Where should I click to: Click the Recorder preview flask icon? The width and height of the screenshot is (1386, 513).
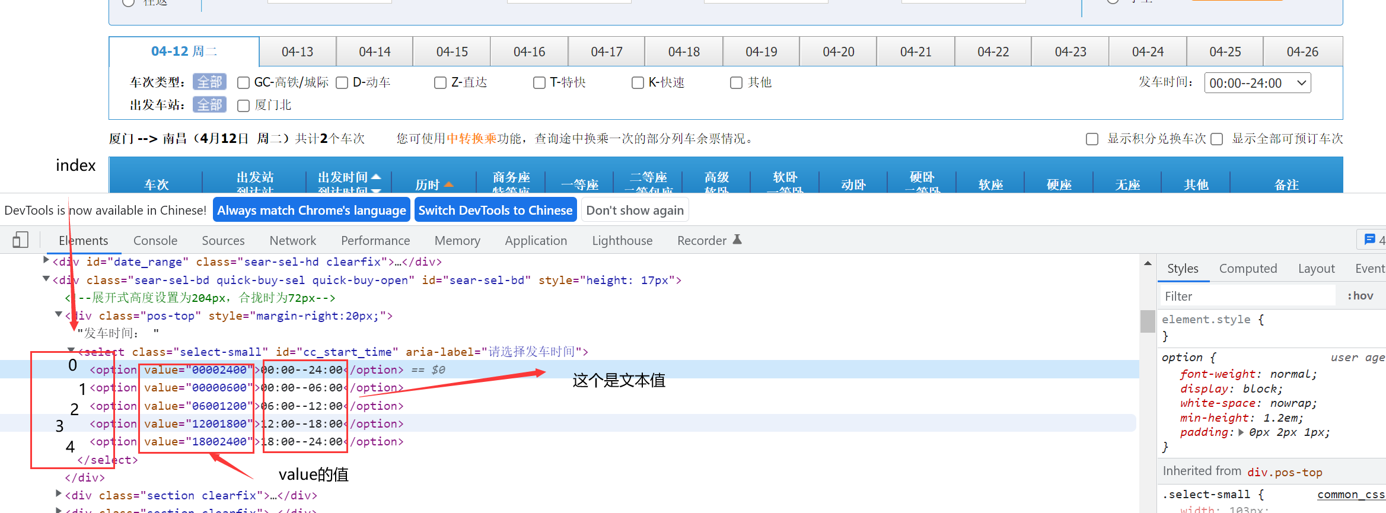737,240
